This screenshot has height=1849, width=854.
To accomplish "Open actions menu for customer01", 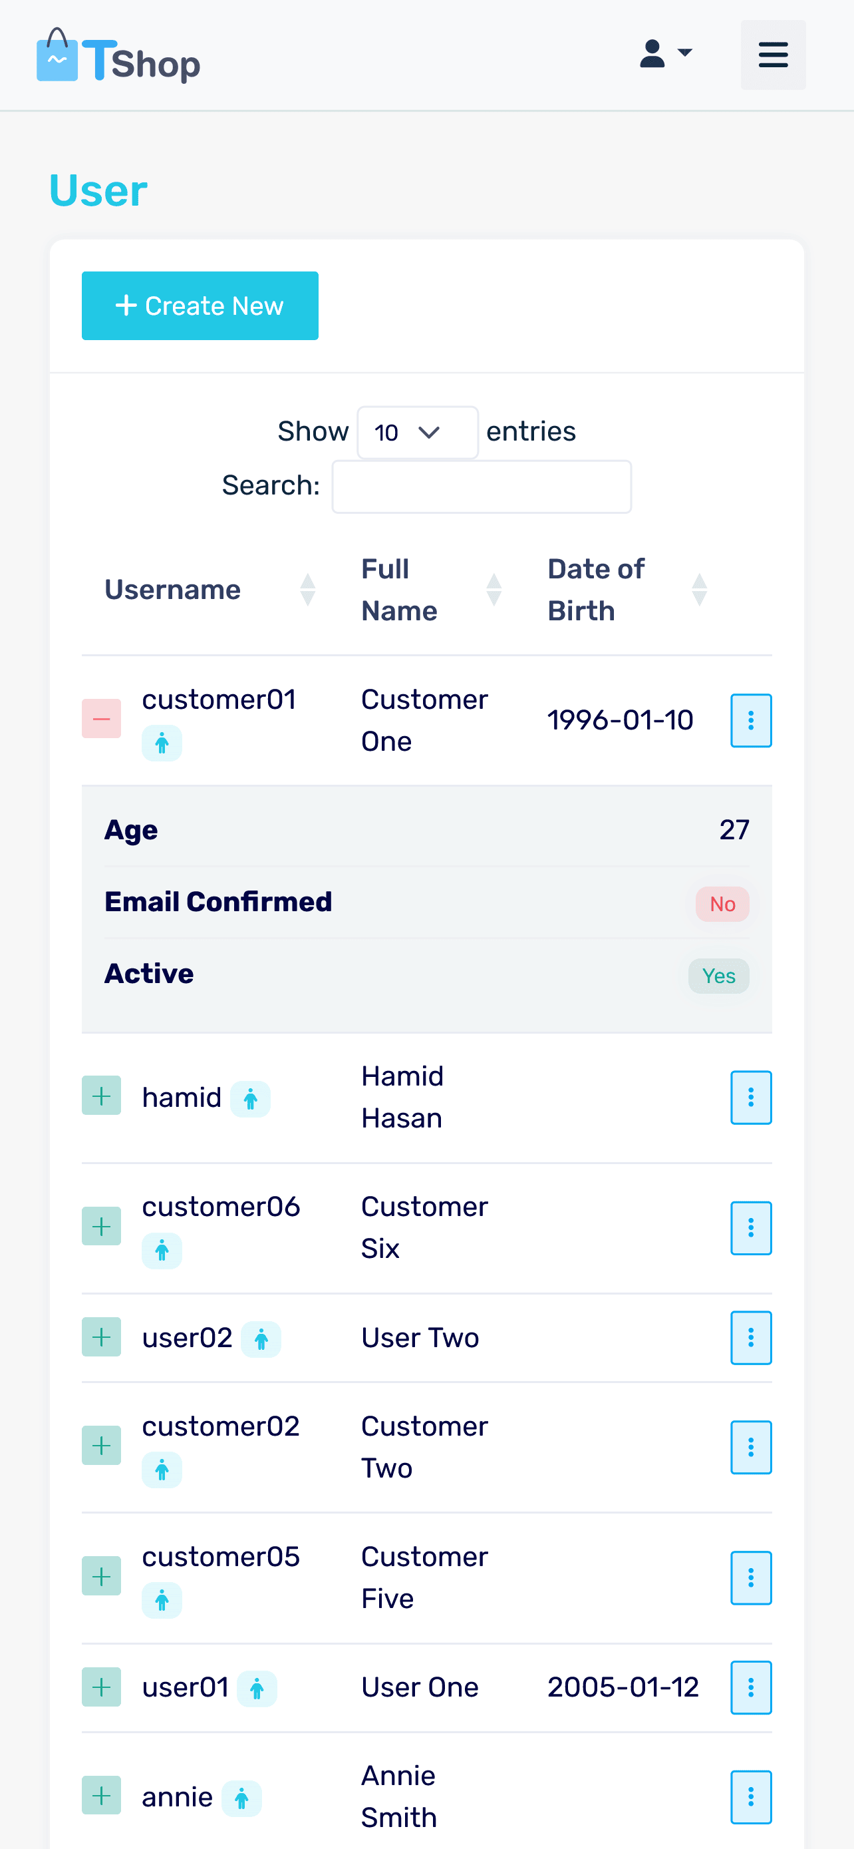I will click(x=751, y=720).
